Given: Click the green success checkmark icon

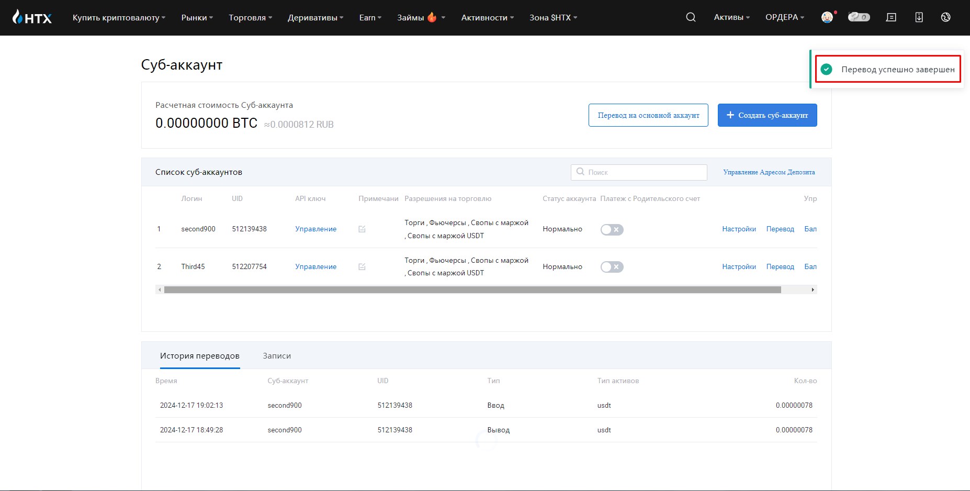Looking at the screenshot, I should (826, 69).
